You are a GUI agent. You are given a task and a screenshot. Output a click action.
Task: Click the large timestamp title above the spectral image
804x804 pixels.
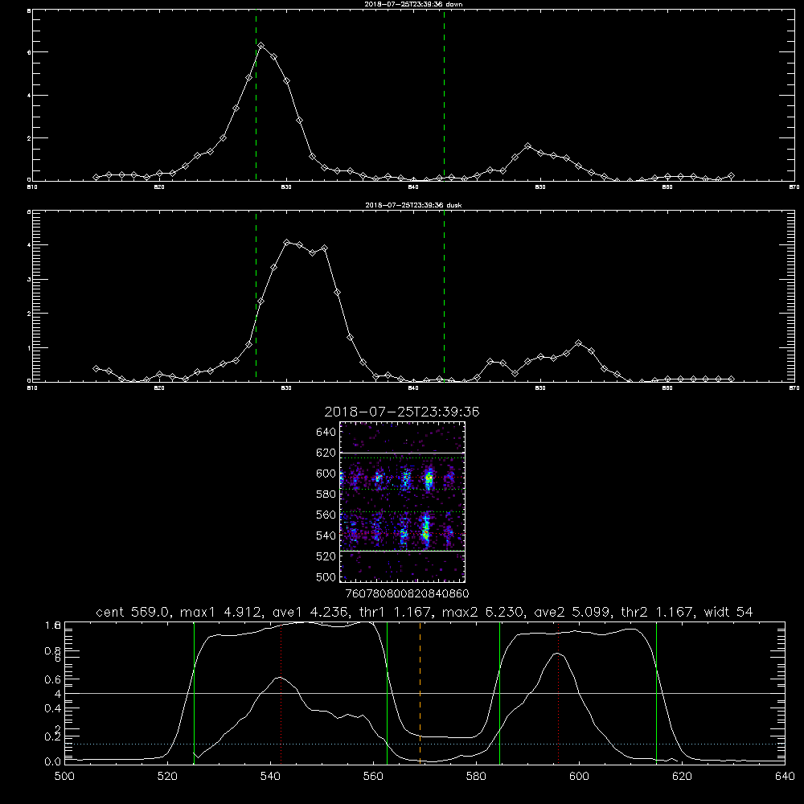[402, 412]
